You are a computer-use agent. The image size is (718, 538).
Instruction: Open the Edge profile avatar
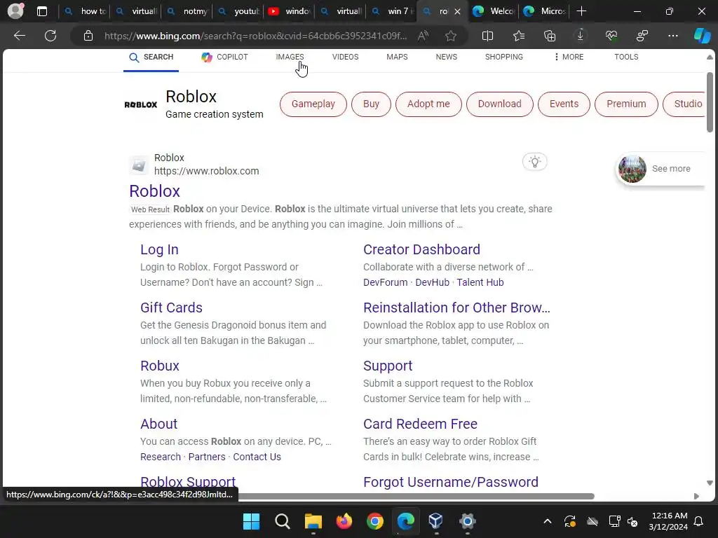tap(15, 11)
